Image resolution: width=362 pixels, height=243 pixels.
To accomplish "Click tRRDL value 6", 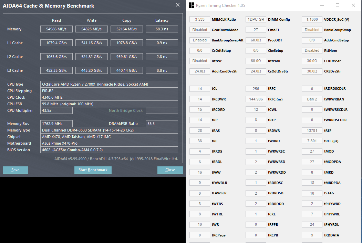I will coord(200,162).
